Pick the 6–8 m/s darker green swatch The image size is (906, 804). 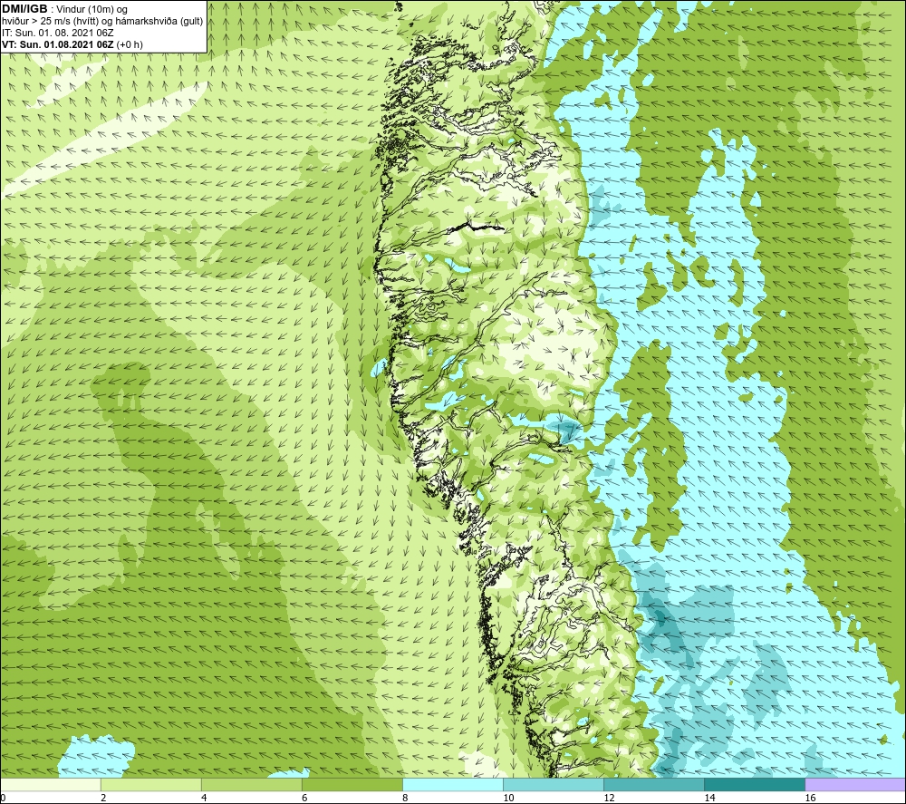pyautogui.click(x=352, y=784)
